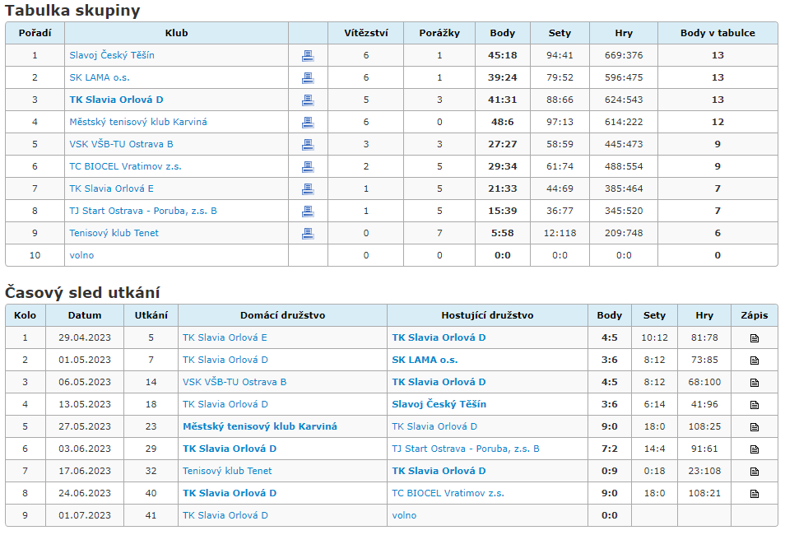
Task: Open Slavoj Český Těšín club link in standings
Action: tap(112, 55)
